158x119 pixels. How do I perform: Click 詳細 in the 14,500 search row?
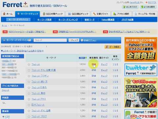[94, 64]
